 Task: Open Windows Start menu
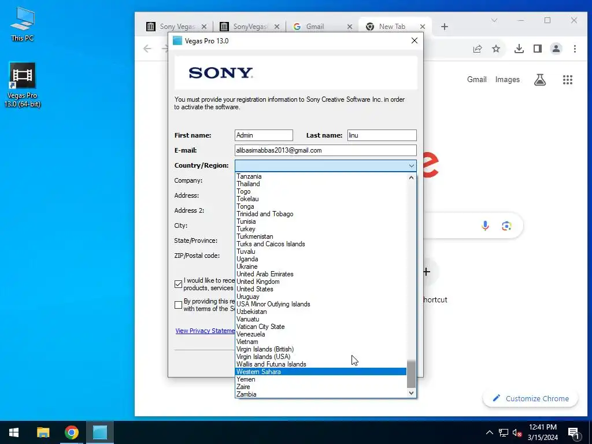click(14, 432)
